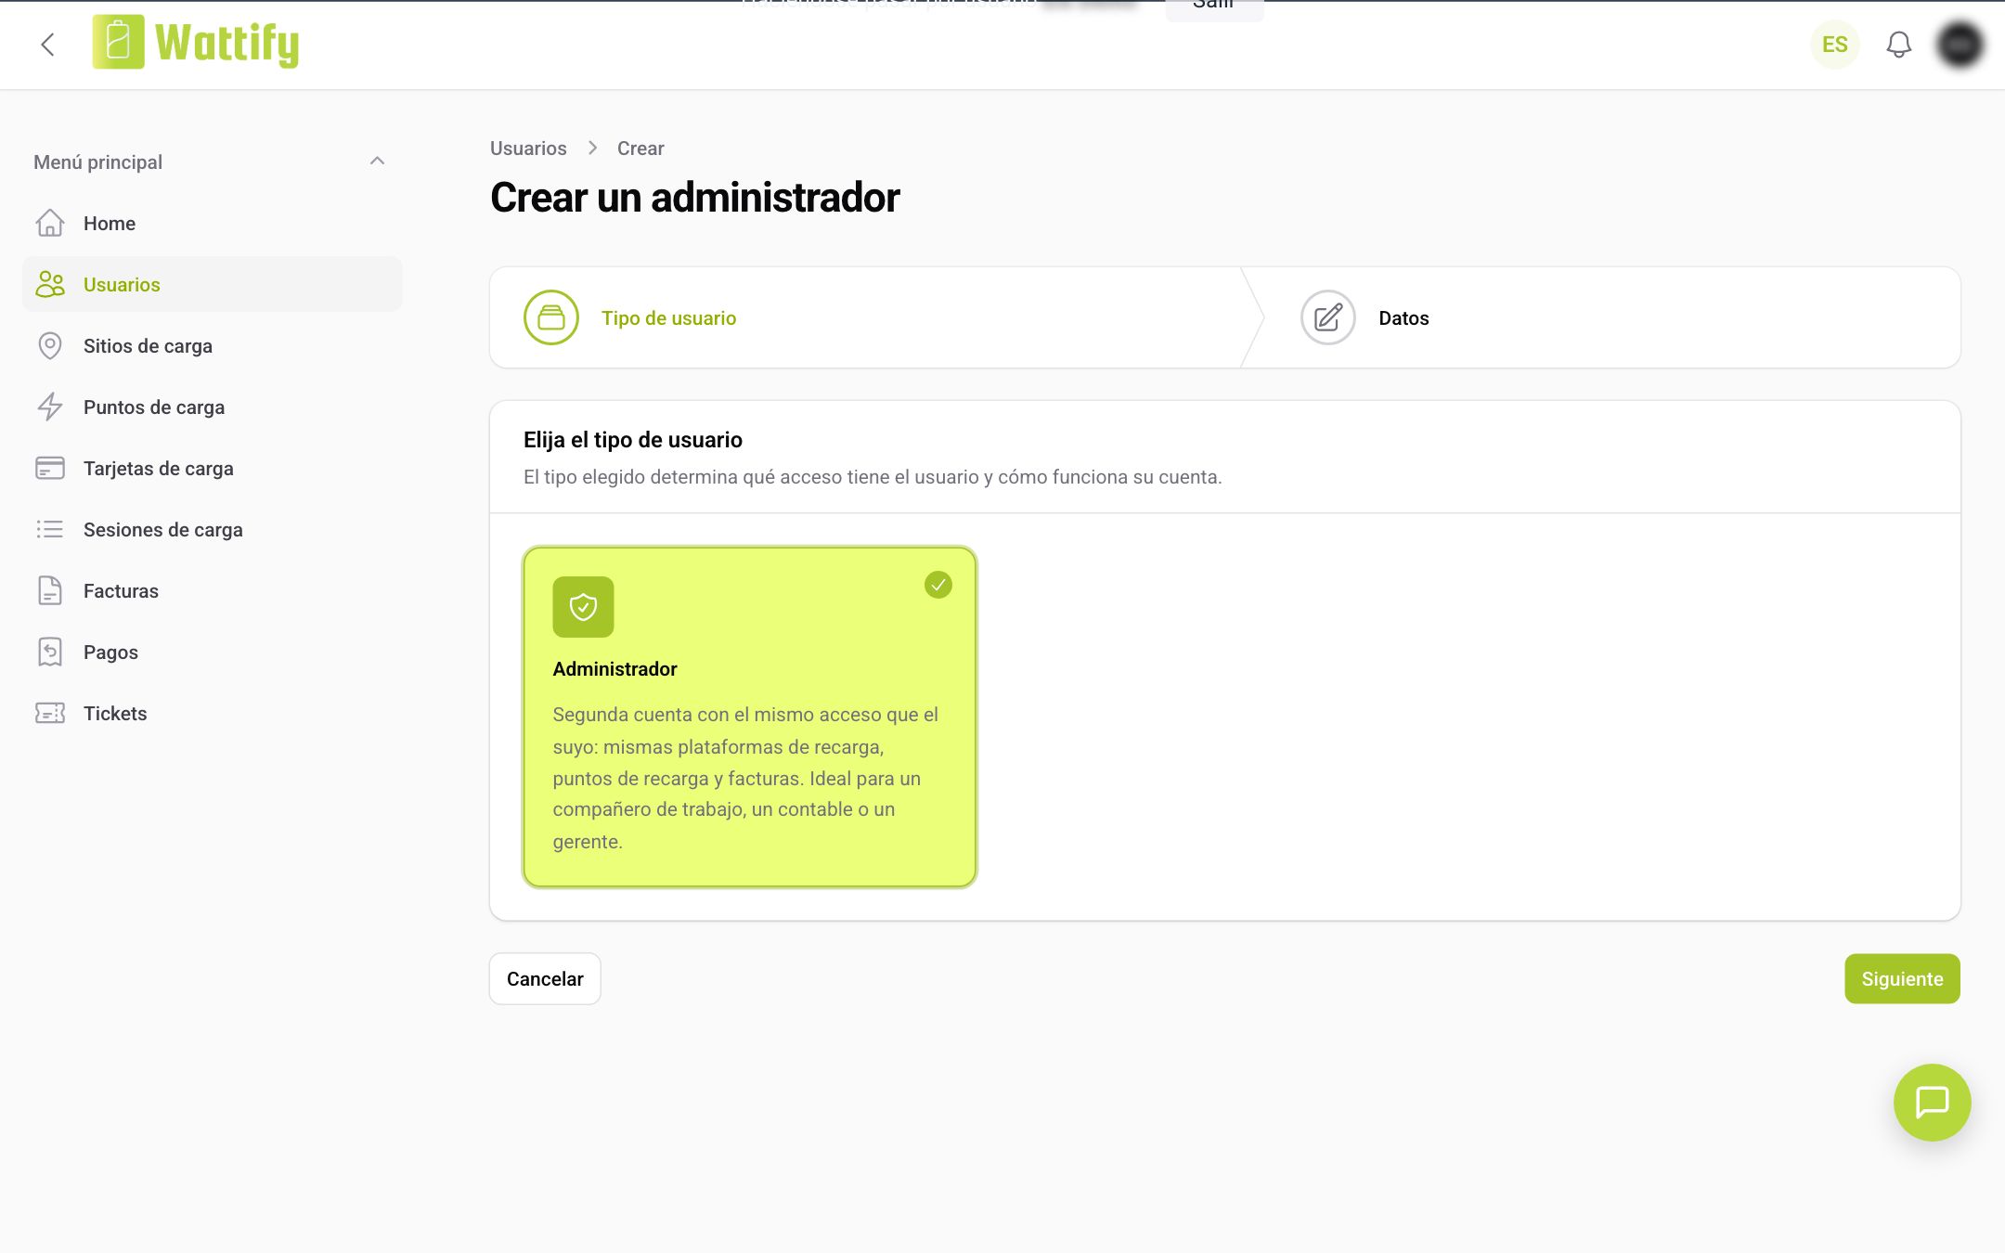This screenshot has height=1253, width=2005.
Task: Click the Administrador card title
Action: tap(614, 668)
